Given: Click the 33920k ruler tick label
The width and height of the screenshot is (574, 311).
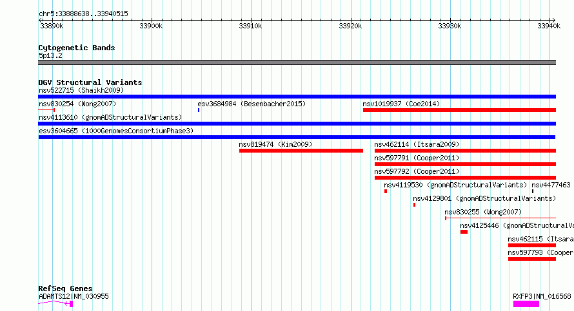Looking at the screenshot, I should coord(350,26).
